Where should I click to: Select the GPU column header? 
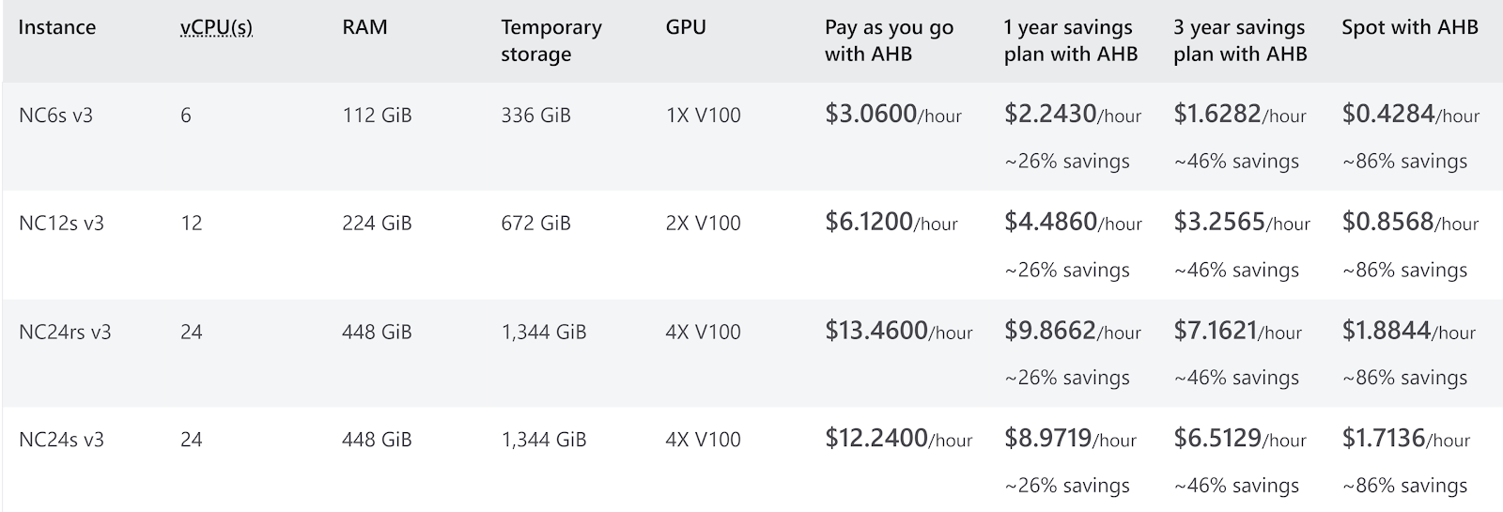click(686, 27)
